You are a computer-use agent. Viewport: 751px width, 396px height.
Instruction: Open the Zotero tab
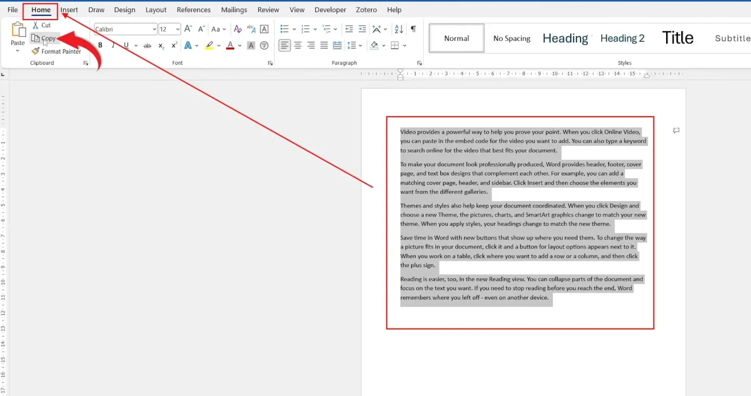tap(366, 10)
